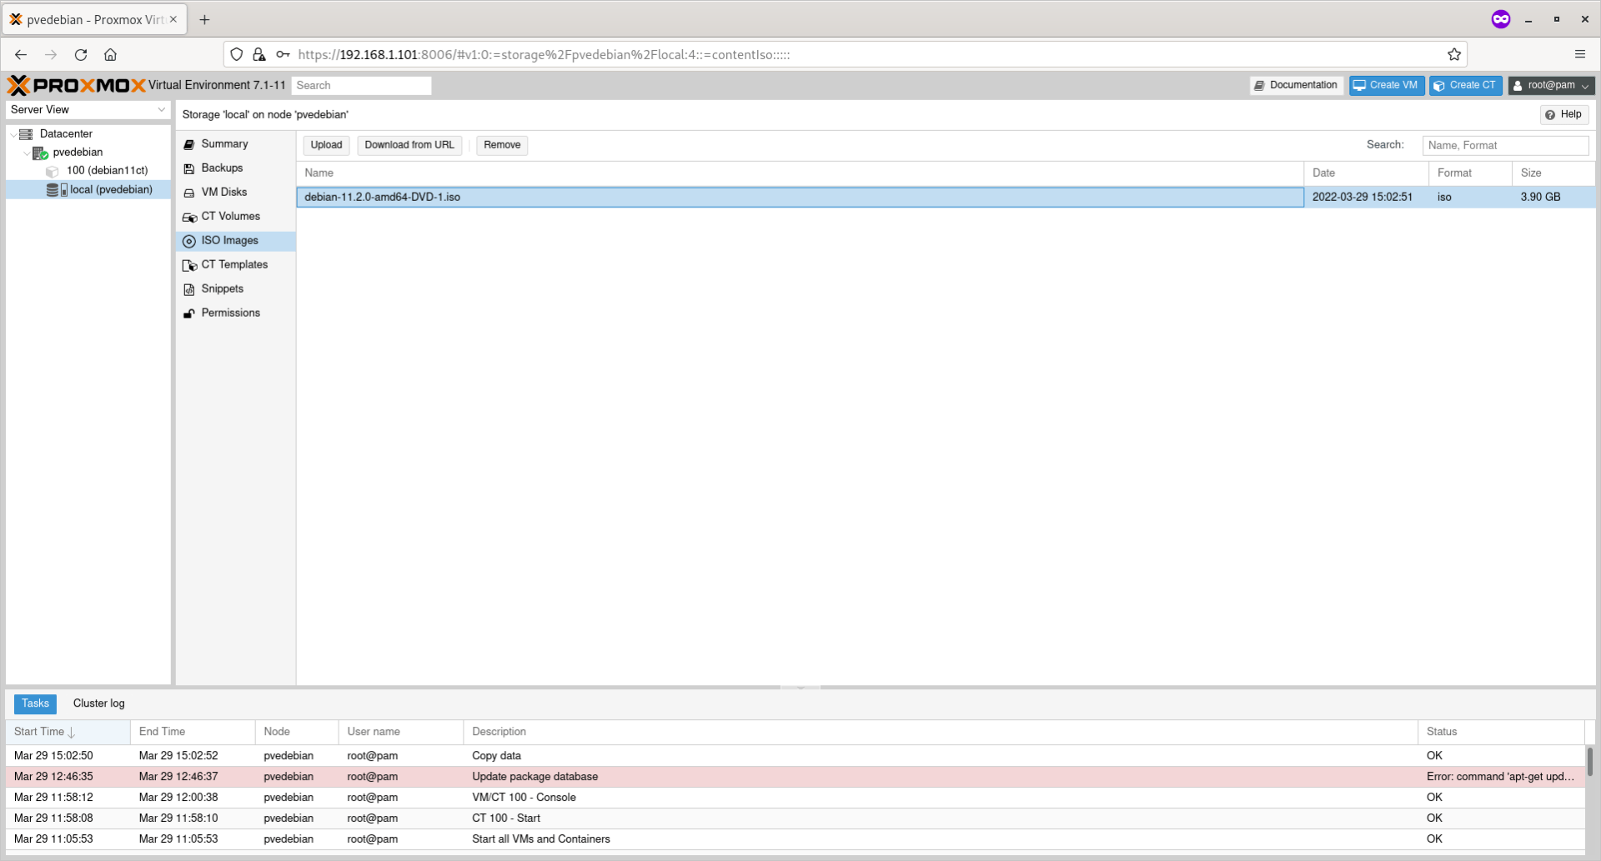Image resolution: width=1601 pixels, height=861 pixels.
Task: Open the Help dialog
Action: click(1563, 114)
